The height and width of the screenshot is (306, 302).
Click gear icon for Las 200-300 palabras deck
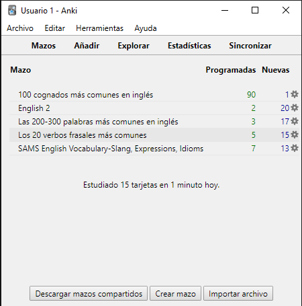[x=295, y=121]
